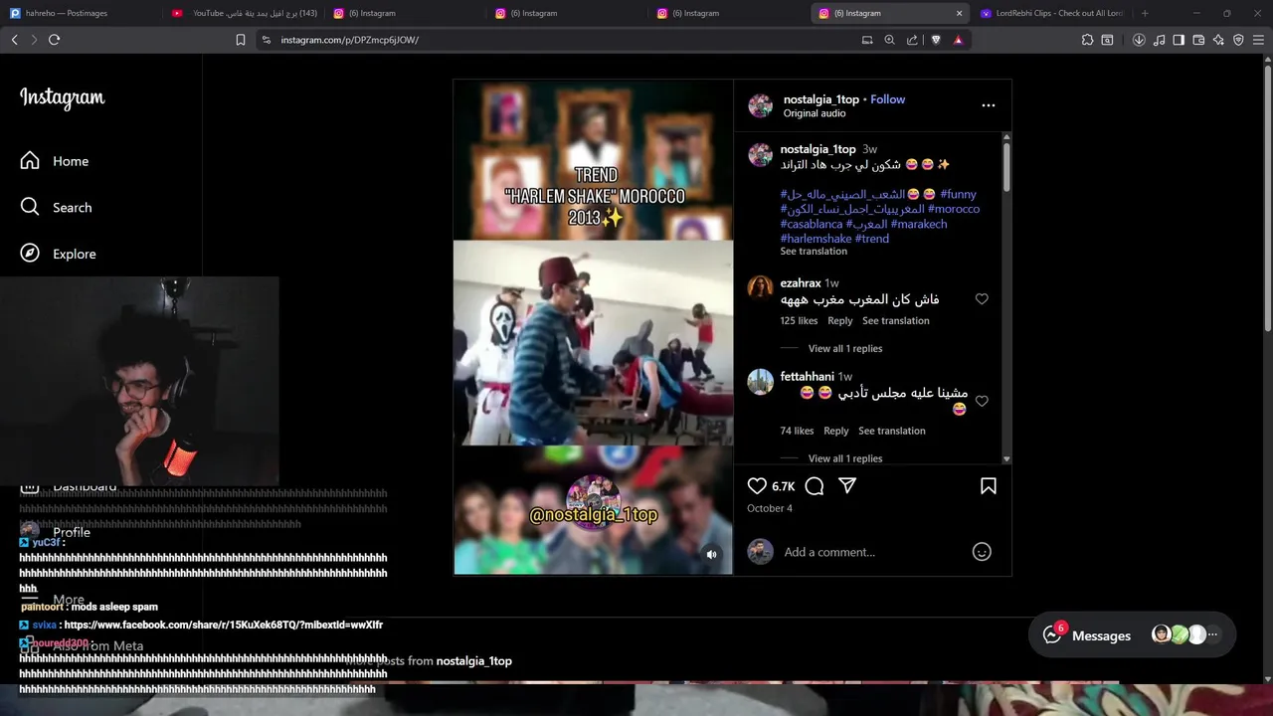Click the #casablanca hashtag

coord(812,224)
